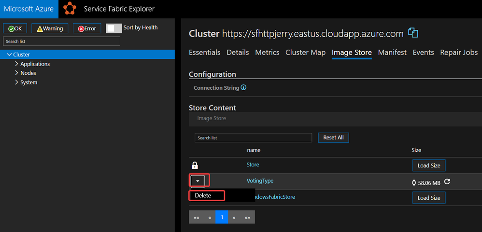482x232 pixels.
Task: Open the Manifest tab
Action: [392, 53]
